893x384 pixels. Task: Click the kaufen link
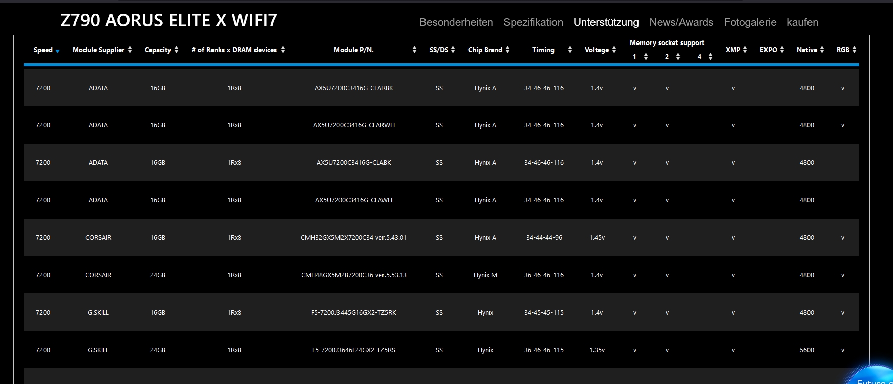[802, 22]
